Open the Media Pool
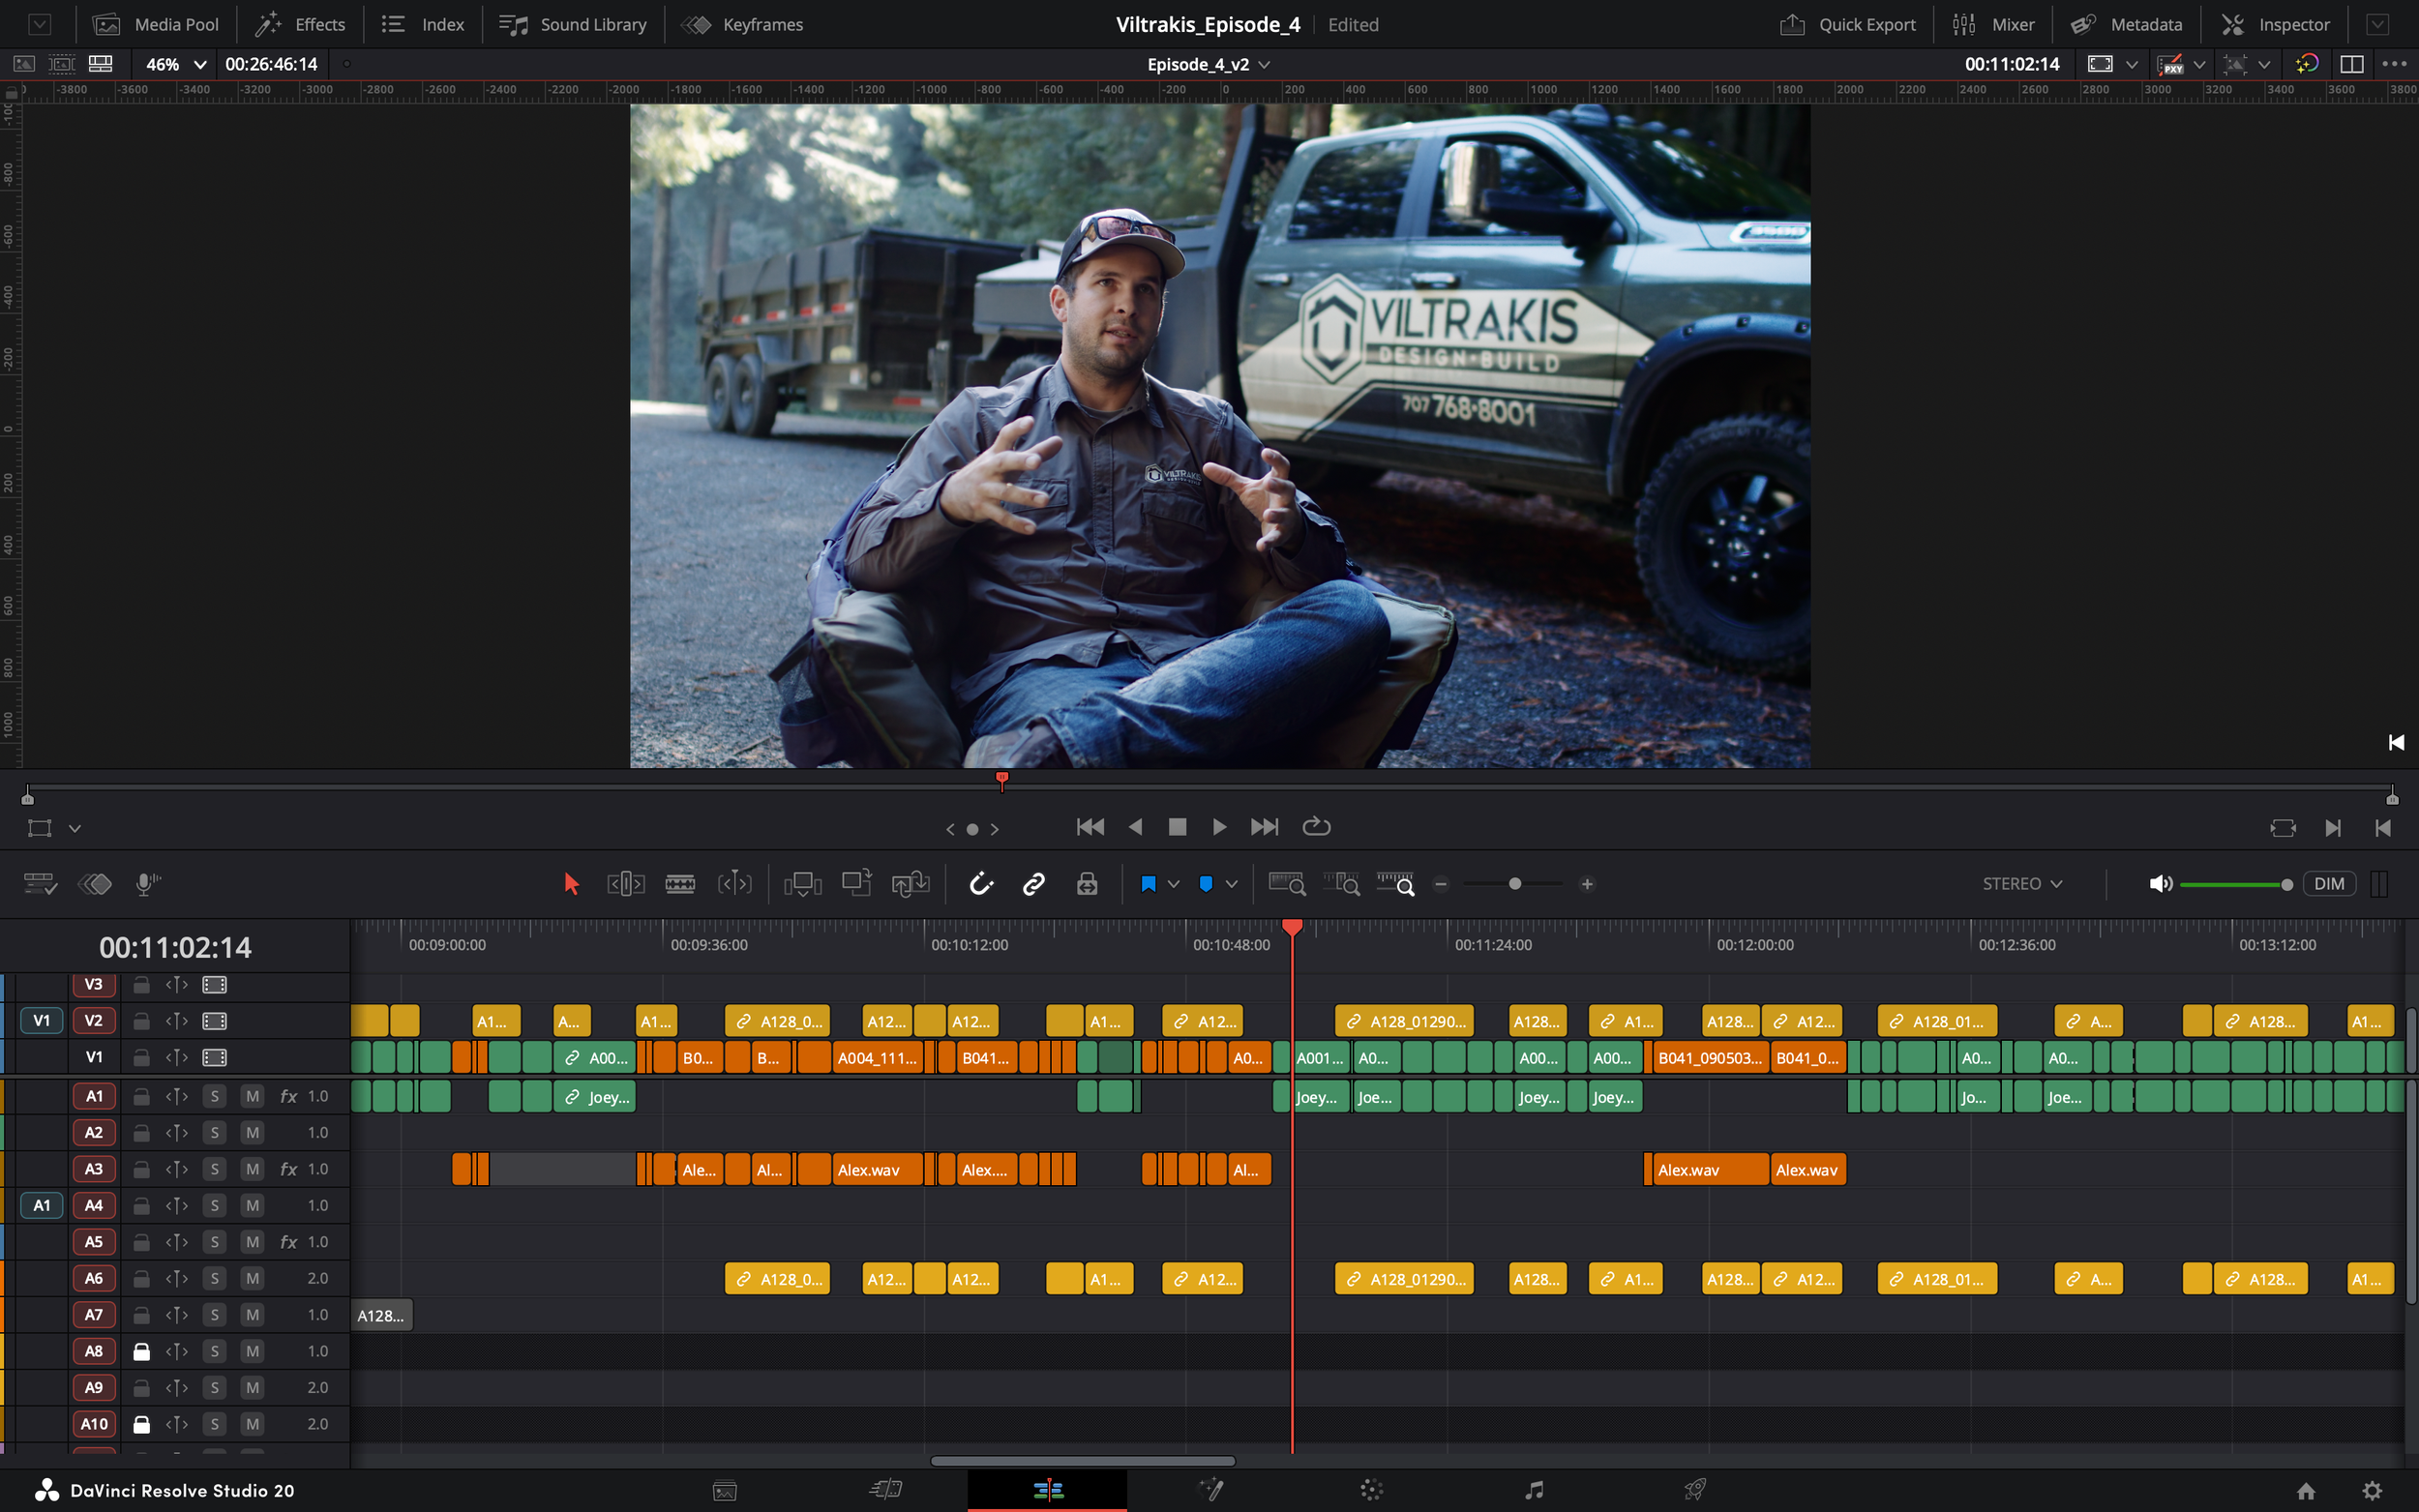2419x1512 pixels. [x=155, y=24]
